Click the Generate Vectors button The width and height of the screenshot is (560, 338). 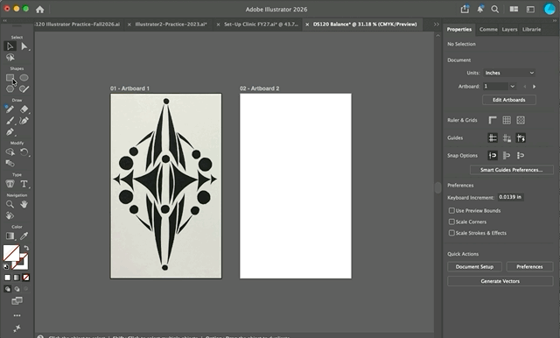click(500, 281)
